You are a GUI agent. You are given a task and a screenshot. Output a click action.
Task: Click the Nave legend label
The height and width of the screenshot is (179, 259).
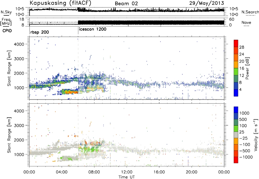(246, 22)
